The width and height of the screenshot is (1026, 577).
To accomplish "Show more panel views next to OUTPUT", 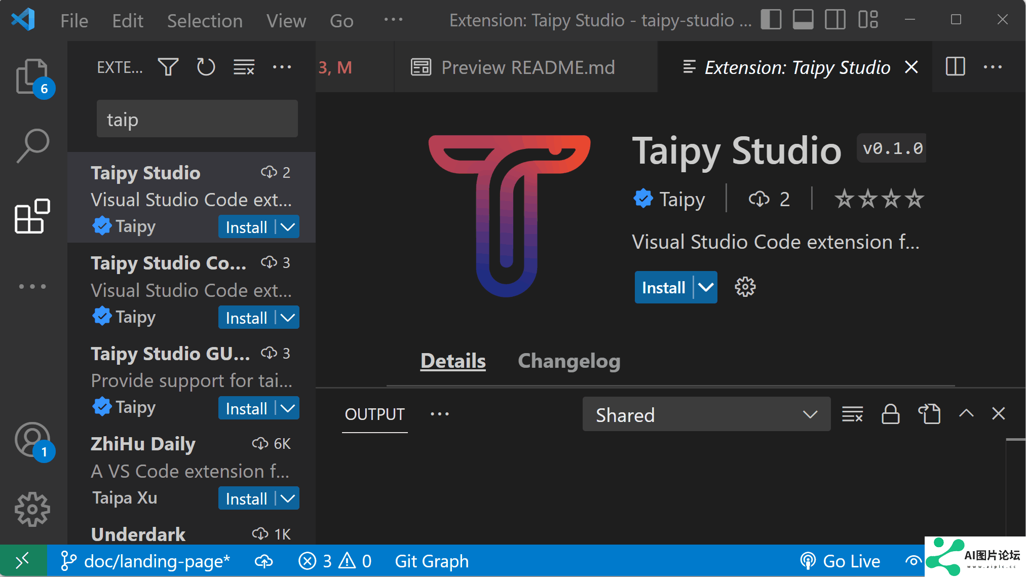I will [x=439, y=414].
